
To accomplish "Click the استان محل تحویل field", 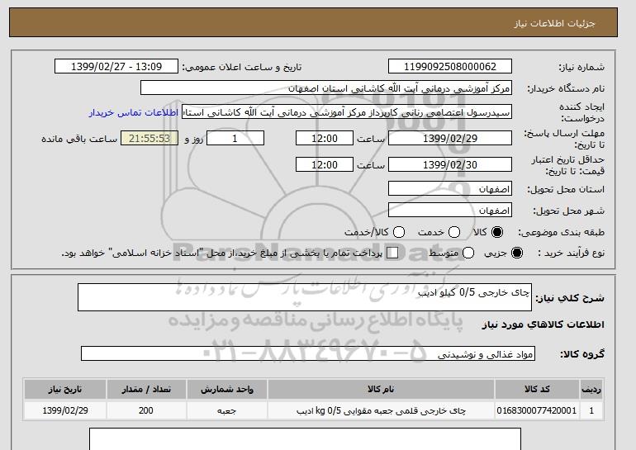I will coord(450,189).
